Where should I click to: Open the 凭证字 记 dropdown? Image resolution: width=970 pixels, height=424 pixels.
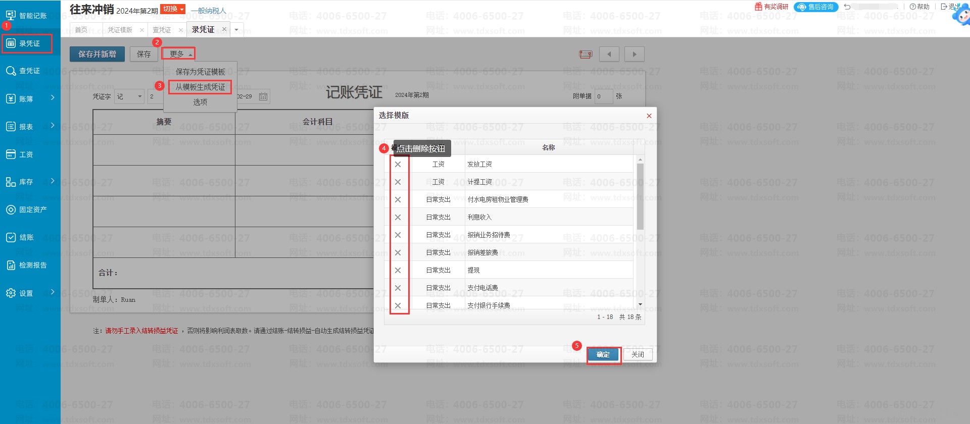[130, 96]
